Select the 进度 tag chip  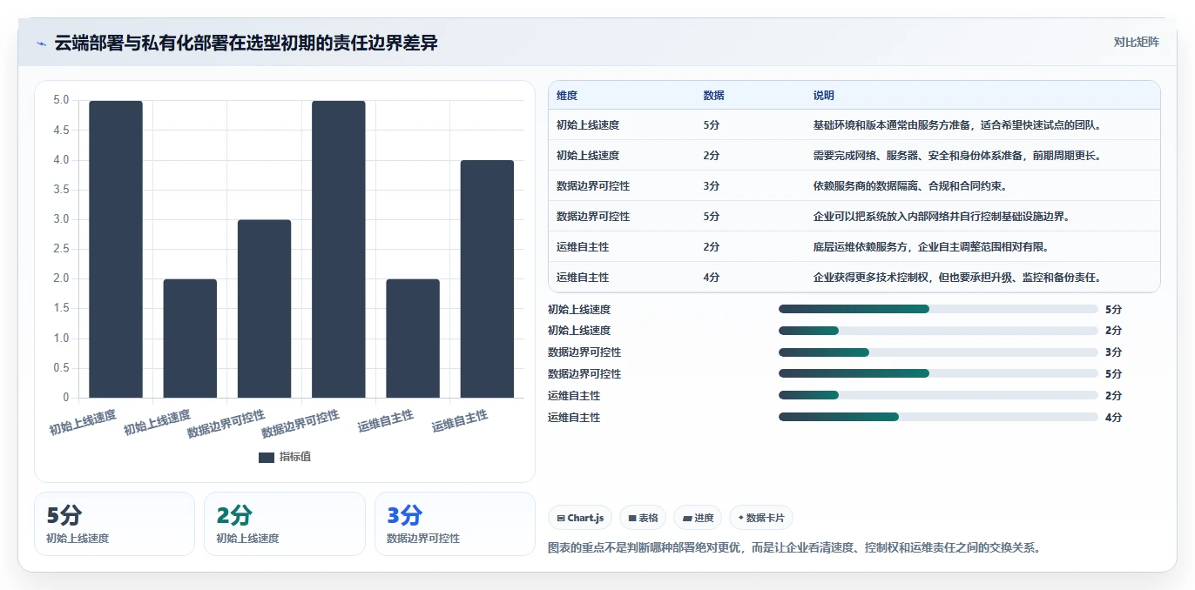coord(698,518)
